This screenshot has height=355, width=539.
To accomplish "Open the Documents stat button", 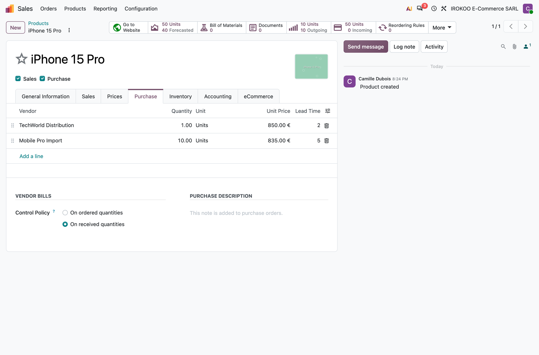I will [x=266, y=27].
